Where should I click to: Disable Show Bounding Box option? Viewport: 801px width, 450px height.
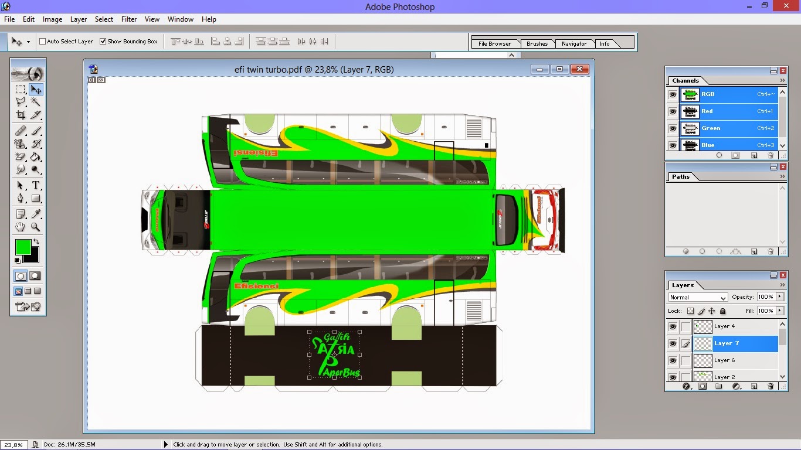(x=104, y=41)
